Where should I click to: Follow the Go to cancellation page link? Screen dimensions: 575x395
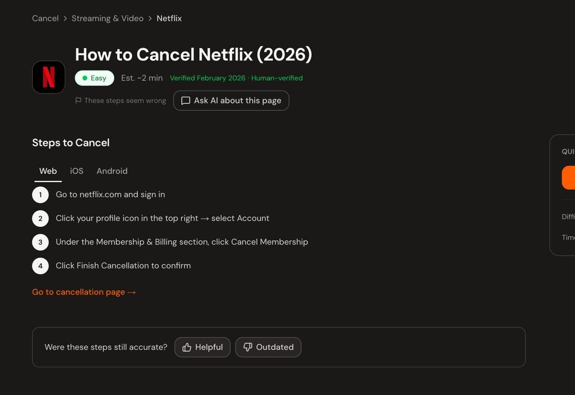coord(84,292)
